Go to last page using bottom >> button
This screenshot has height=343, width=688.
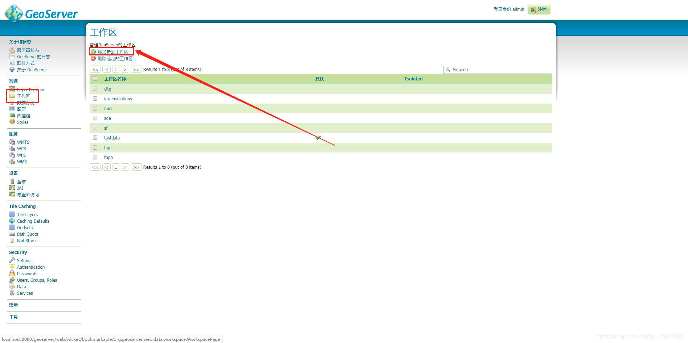pyautogui.click(x=136, y=167)
